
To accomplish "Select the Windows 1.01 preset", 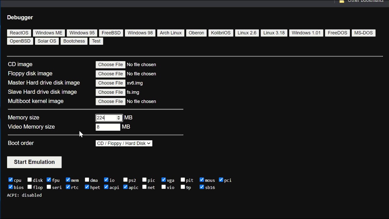I will pos(306,33).
